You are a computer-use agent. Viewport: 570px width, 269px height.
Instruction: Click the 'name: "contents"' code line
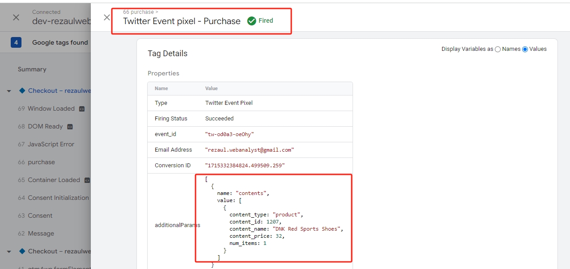(x=243, y=193)
